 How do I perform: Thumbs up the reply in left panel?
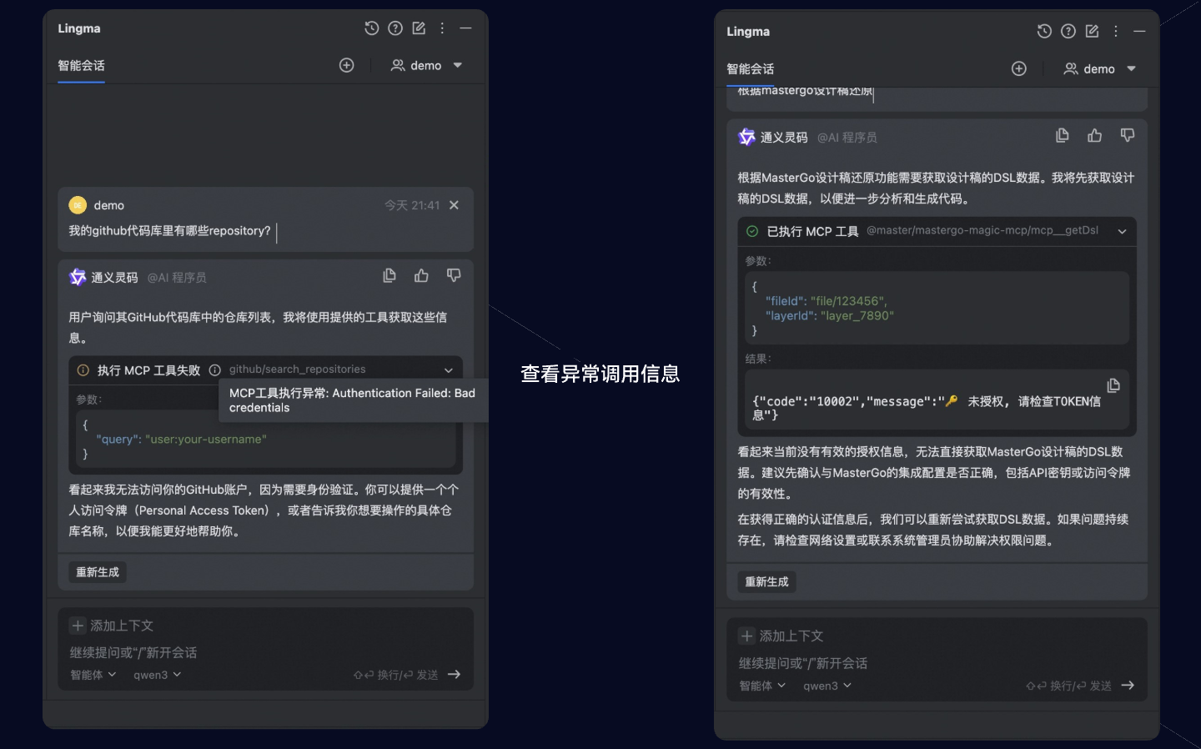point(421,275)
